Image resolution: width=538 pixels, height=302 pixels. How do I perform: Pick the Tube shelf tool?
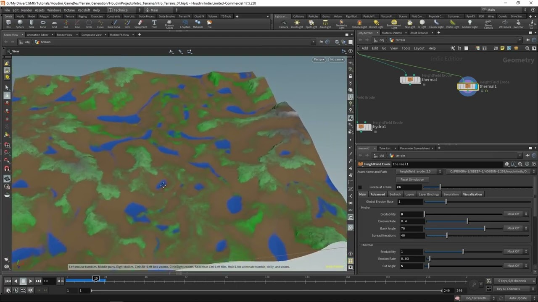tap(31, 24)
